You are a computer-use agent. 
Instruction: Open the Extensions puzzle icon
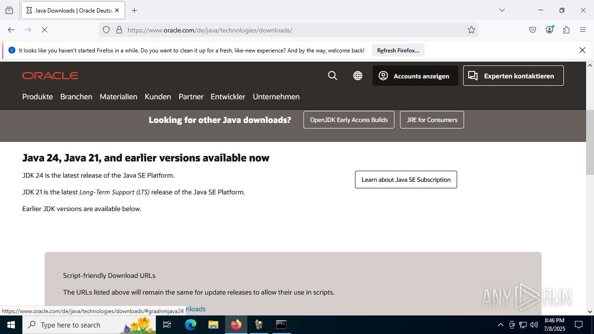(x=566, y=30)
